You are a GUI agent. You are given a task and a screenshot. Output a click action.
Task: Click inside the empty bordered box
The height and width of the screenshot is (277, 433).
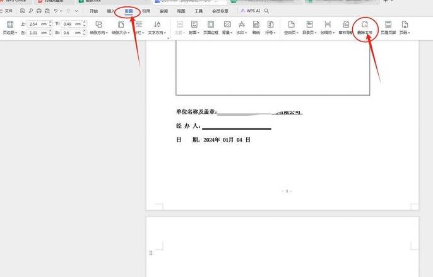pyautogui.click(x=273, y=67)
